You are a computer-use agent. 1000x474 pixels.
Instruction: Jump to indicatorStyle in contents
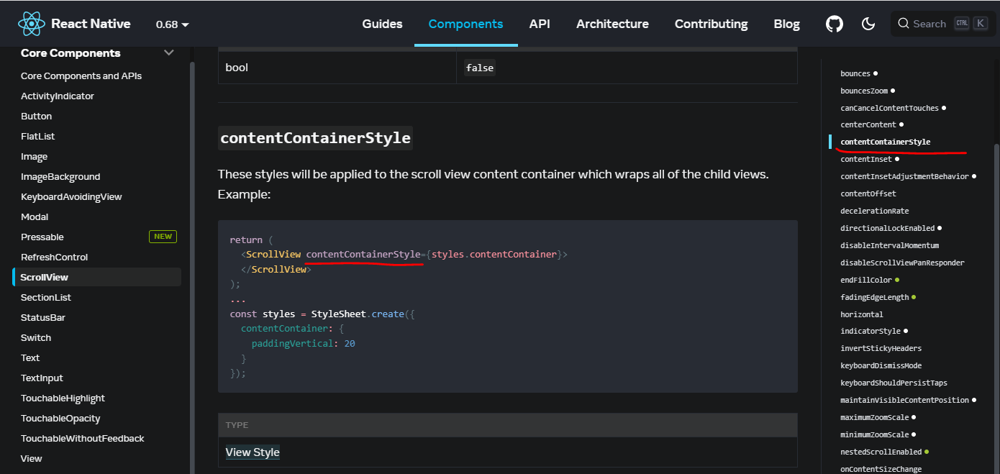871,331
